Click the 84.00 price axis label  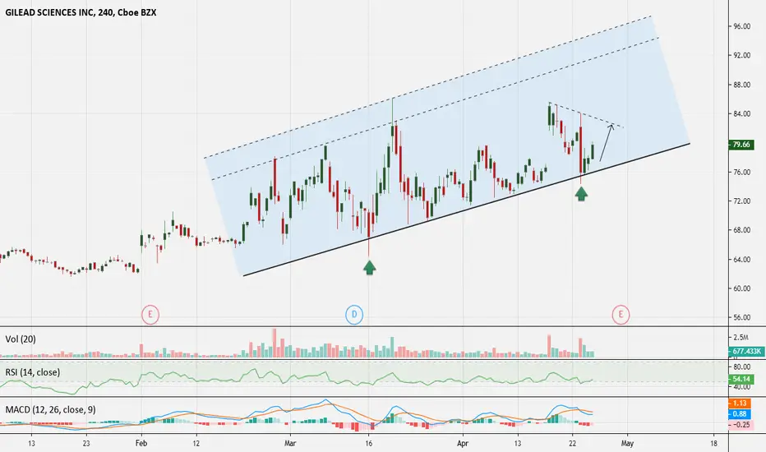coord(741,114)
